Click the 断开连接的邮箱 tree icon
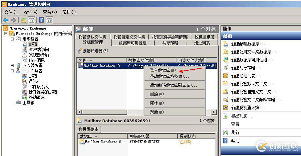Viewport: 301px width, 156px height. (x=25, y=92)
